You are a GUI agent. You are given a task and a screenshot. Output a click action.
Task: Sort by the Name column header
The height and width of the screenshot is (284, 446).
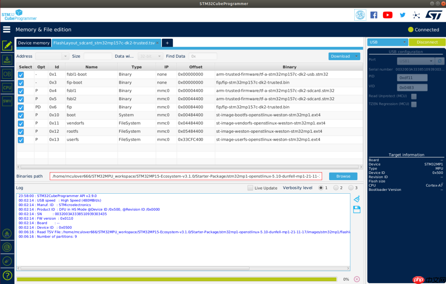(x=91, y=67)
